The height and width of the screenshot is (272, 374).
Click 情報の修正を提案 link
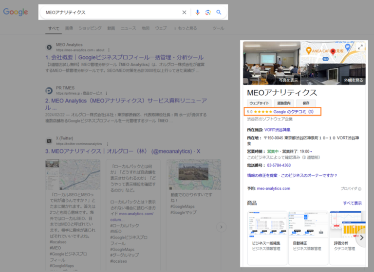pyautogui.click(x=262, y=175)
